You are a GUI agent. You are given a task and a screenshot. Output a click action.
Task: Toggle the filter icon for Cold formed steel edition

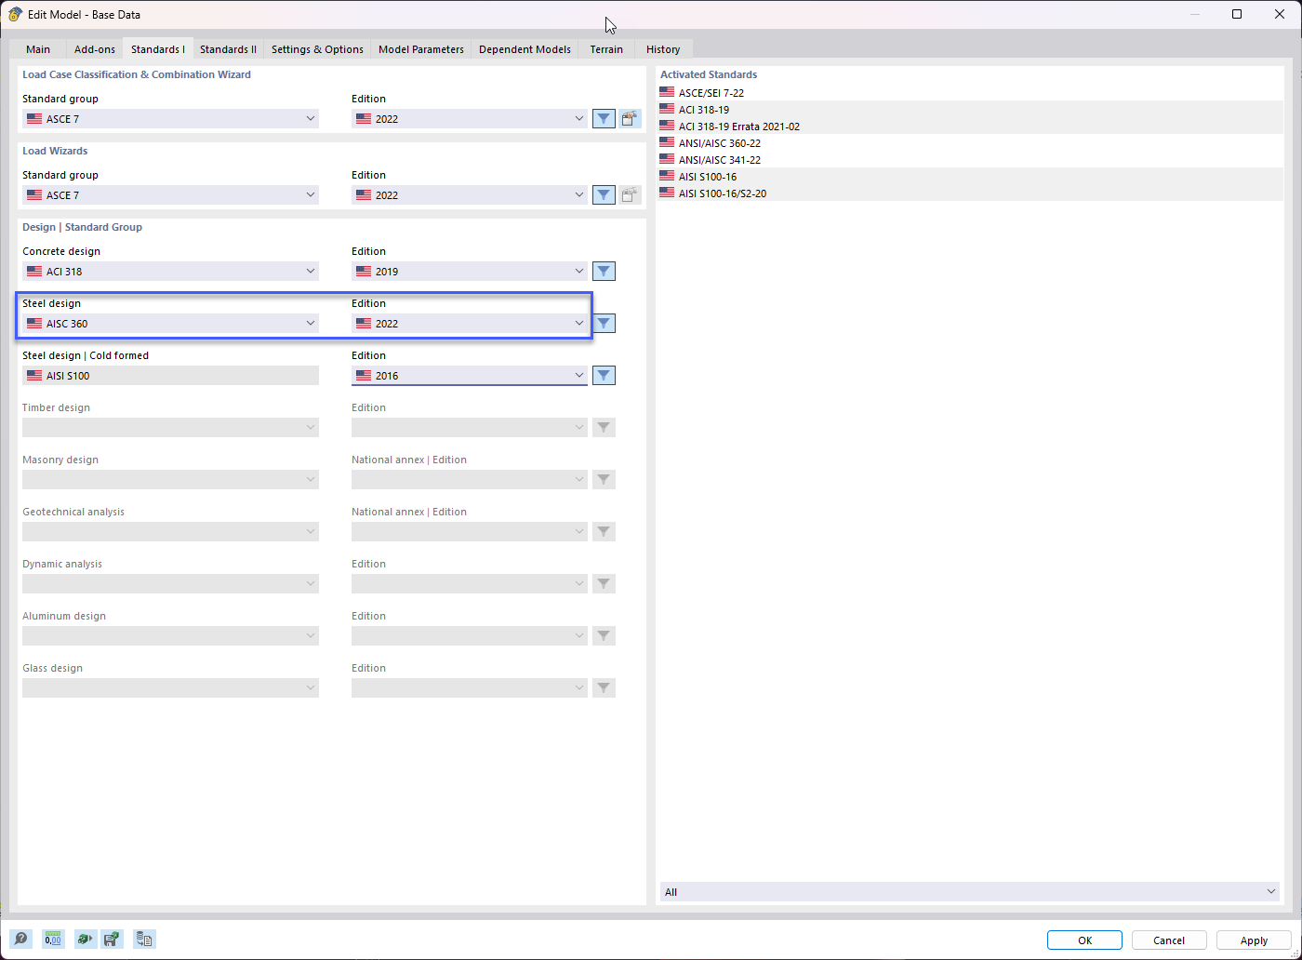tap(604, 376)
